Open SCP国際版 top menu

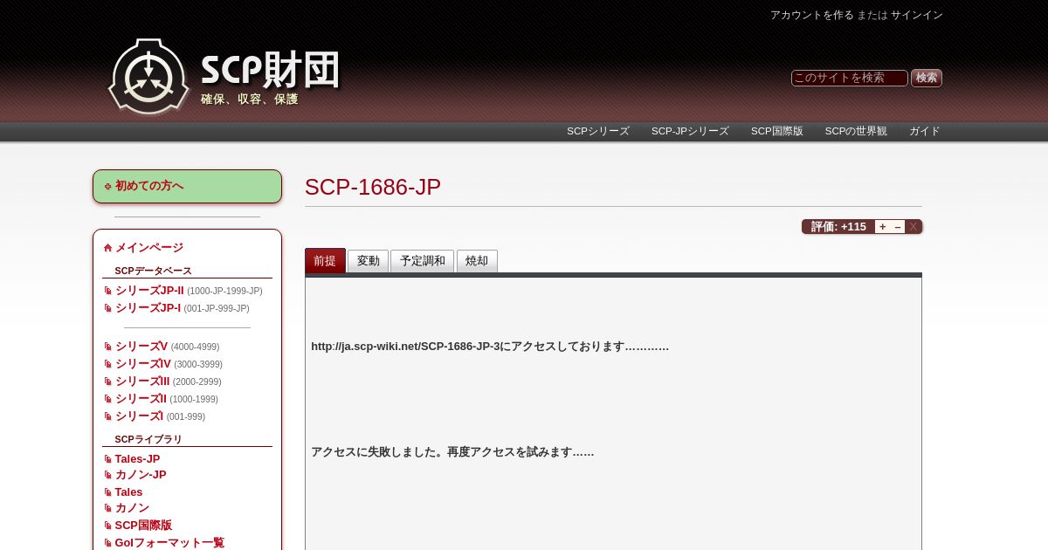pos(777,131)
